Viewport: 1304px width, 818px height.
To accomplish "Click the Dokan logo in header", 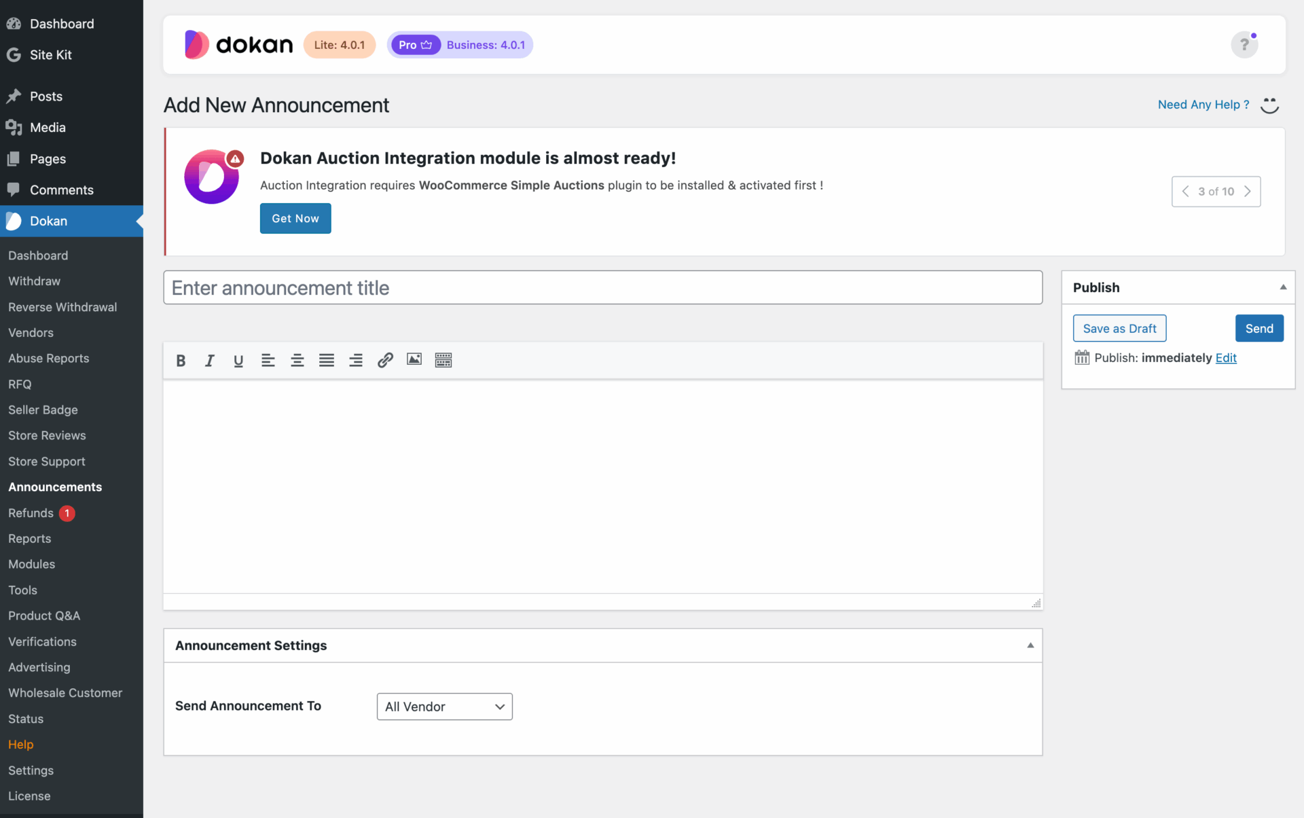I will [238, 45].
